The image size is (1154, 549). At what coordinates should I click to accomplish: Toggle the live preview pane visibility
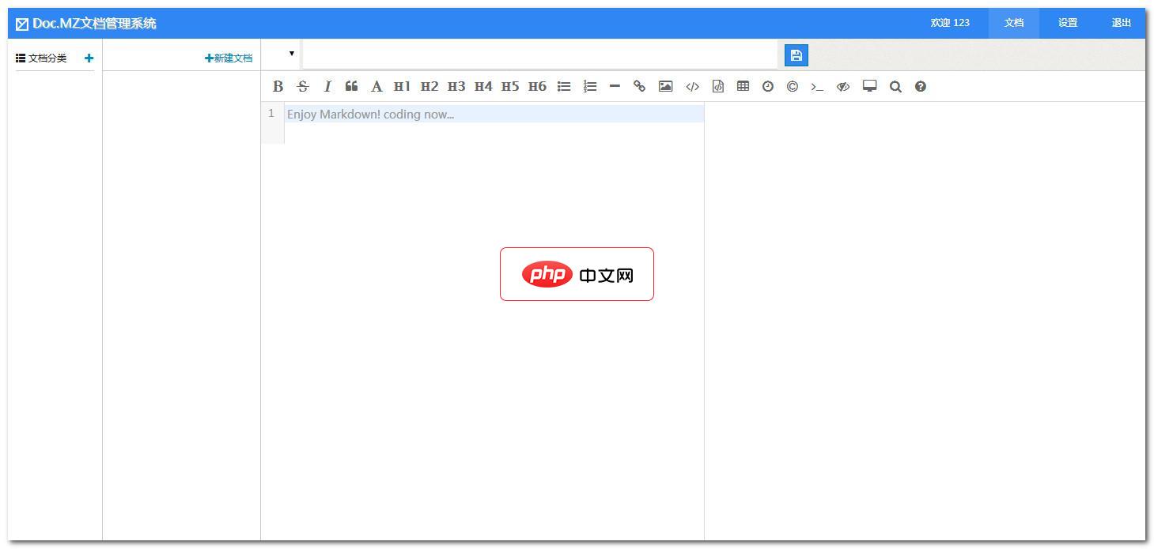(843, 87)
